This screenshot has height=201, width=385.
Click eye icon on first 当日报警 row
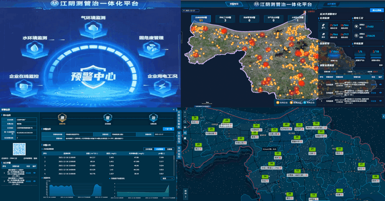[x=35, y=173]
